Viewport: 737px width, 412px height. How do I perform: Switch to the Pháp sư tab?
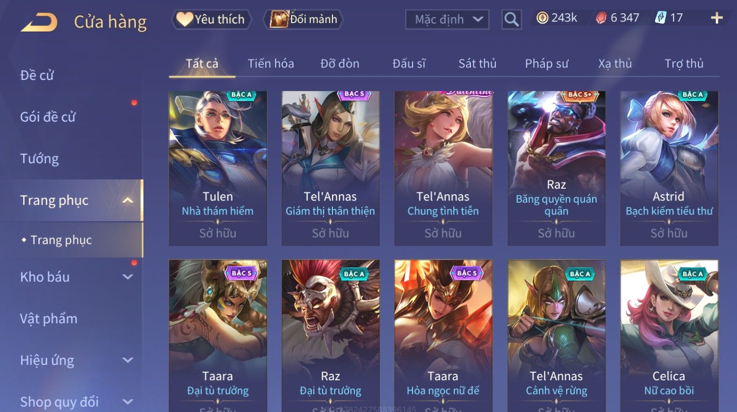tap(546, 63)
